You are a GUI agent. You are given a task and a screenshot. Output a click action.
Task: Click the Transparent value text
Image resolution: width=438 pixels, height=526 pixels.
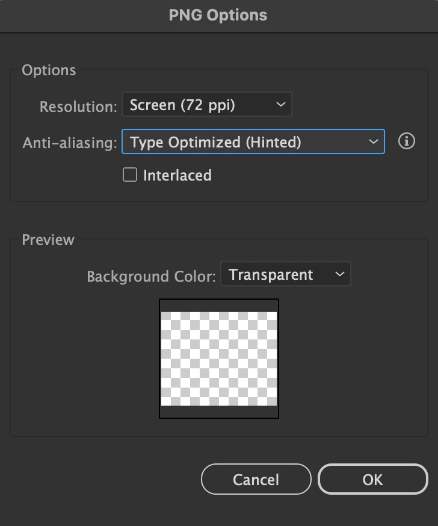(271, 275)
